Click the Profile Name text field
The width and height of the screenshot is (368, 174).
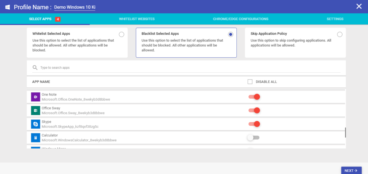(75, 7)
